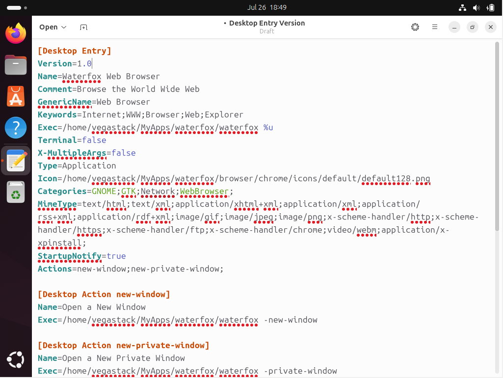This screenshot has height=378, width=503.
Task: Click the Help question mark dock icon
Action: [x=16, y=128]
